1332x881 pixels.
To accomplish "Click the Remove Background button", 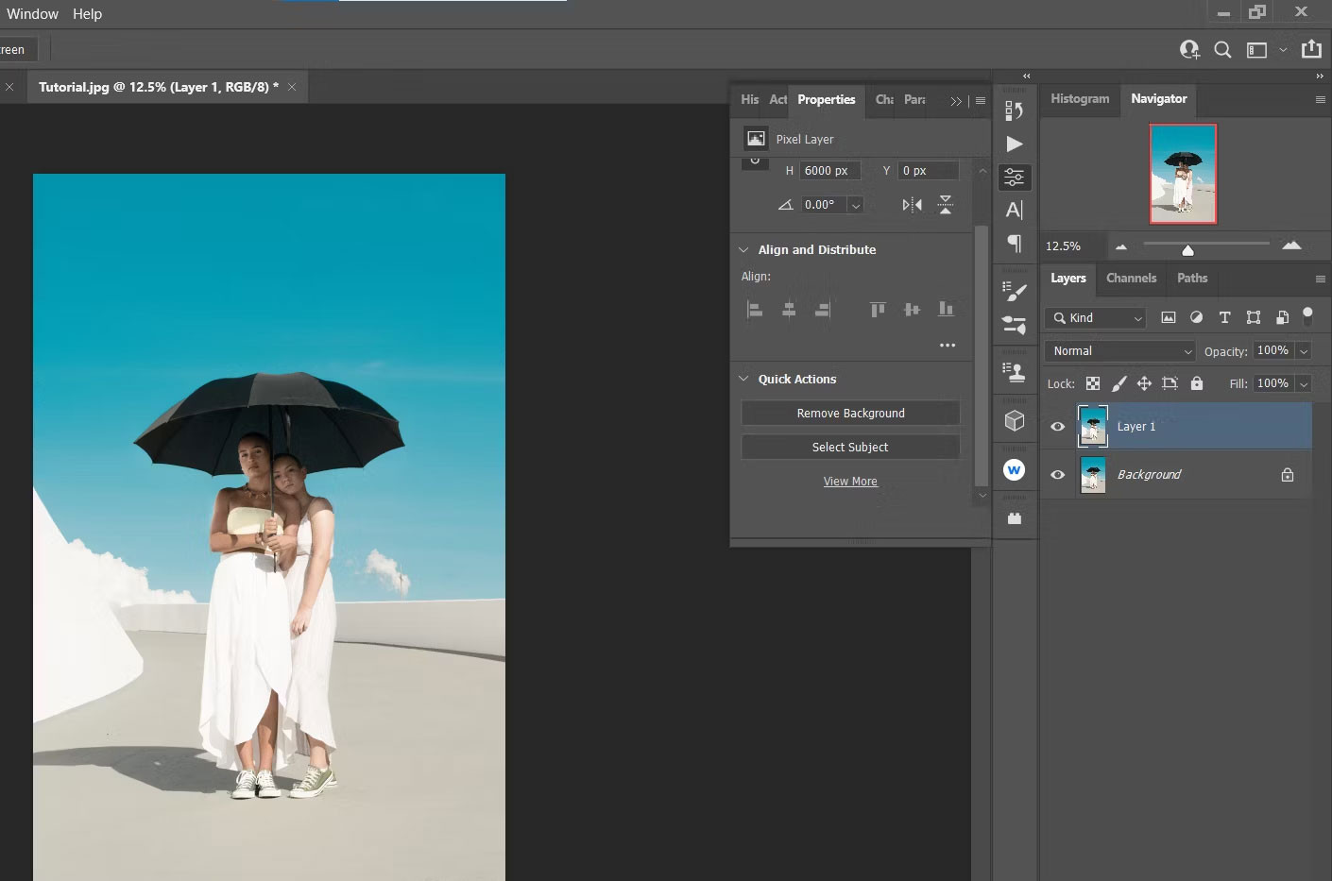I will tap(850, 414).
